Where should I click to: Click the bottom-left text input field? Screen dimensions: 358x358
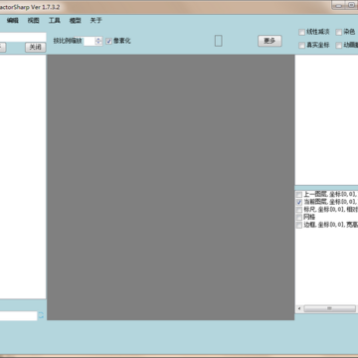(18, 316)
